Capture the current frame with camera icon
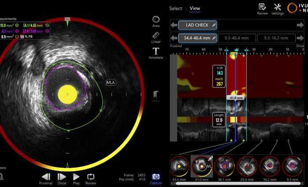Image resolution: width=308 pixels, height=187 pixels. [156, 177]
